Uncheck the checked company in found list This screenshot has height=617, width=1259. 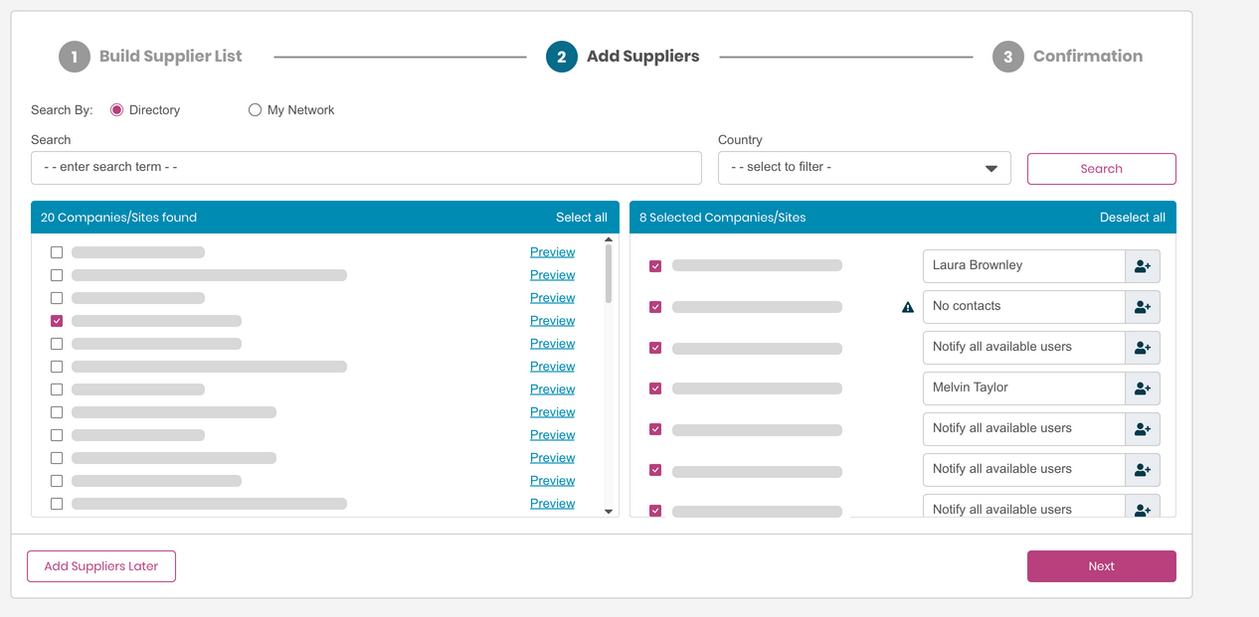57,321
